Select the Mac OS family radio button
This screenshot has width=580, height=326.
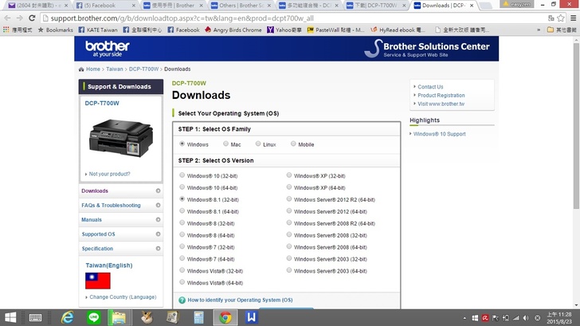point(225,144)
